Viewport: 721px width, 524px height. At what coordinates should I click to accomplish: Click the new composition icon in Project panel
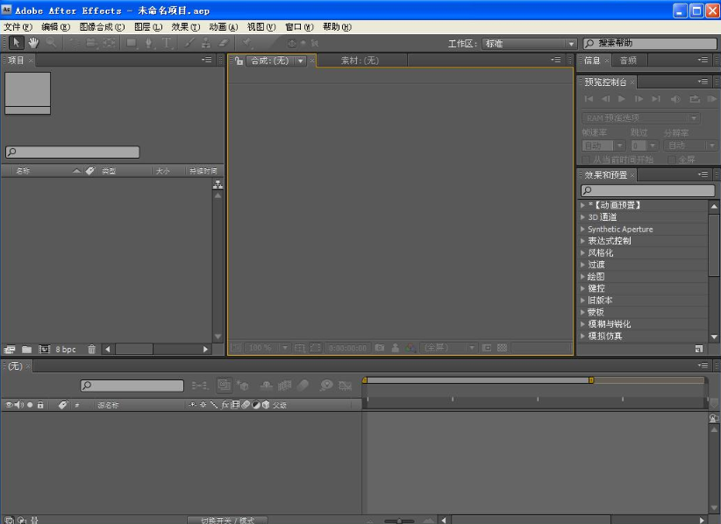pos(45,349)
